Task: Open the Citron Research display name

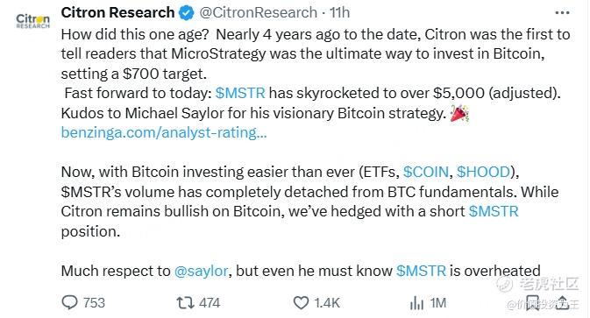Action: (117, 12)
